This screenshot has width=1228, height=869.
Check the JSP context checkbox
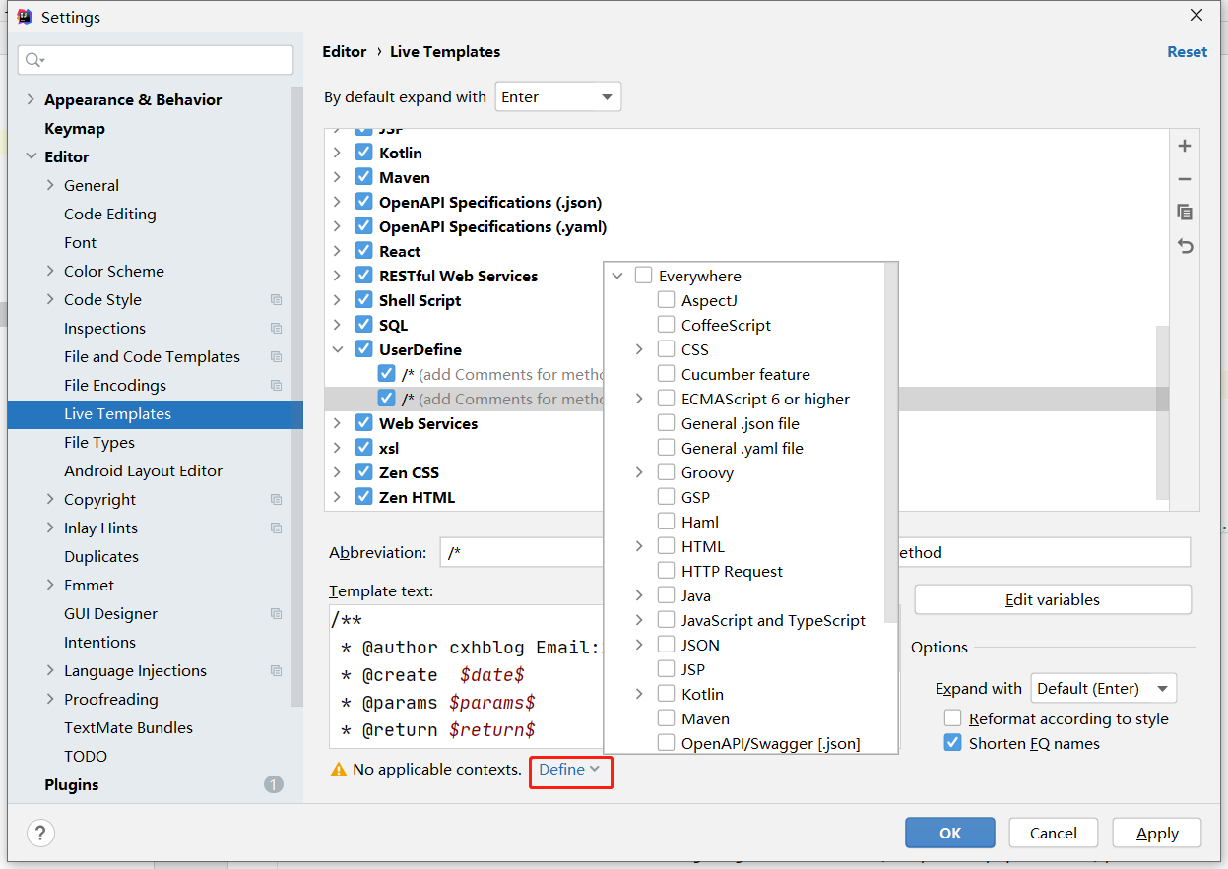point(666,669)
